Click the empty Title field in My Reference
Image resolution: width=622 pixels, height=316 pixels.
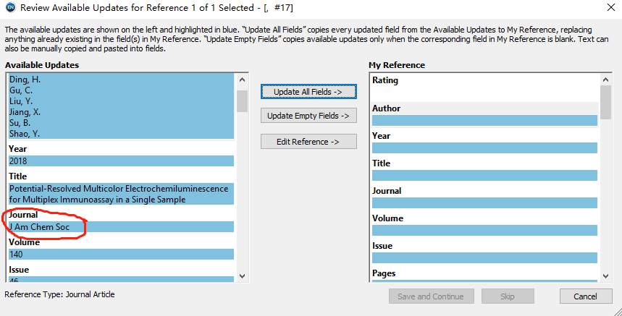pyautogui.click(x=484, y=176)
